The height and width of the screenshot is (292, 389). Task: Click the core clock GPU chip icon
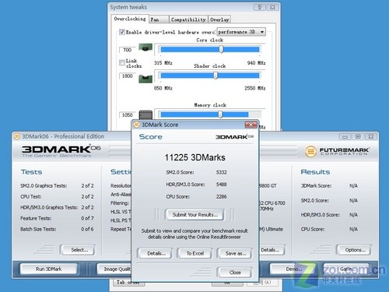pos(145,47)
